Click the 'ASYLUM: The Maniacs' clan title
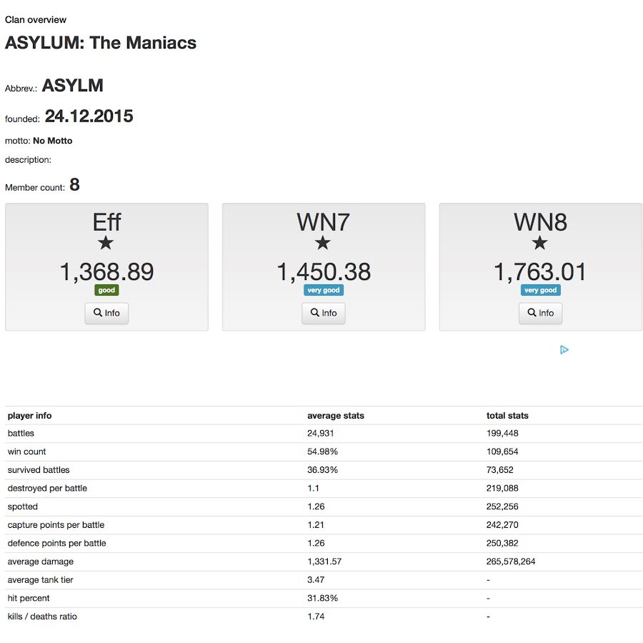The width and height of the screenshot is (643, 643). point(101,43)
